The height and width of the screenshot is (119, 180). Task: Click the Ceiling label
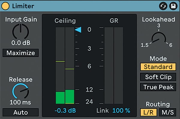[x=65, y=21]
